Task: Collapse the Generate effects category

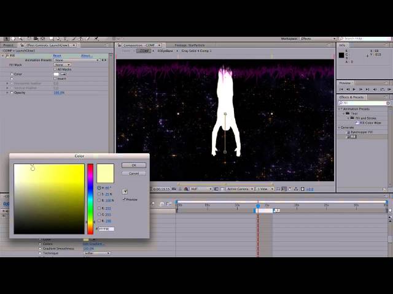Action: [339, 127]
